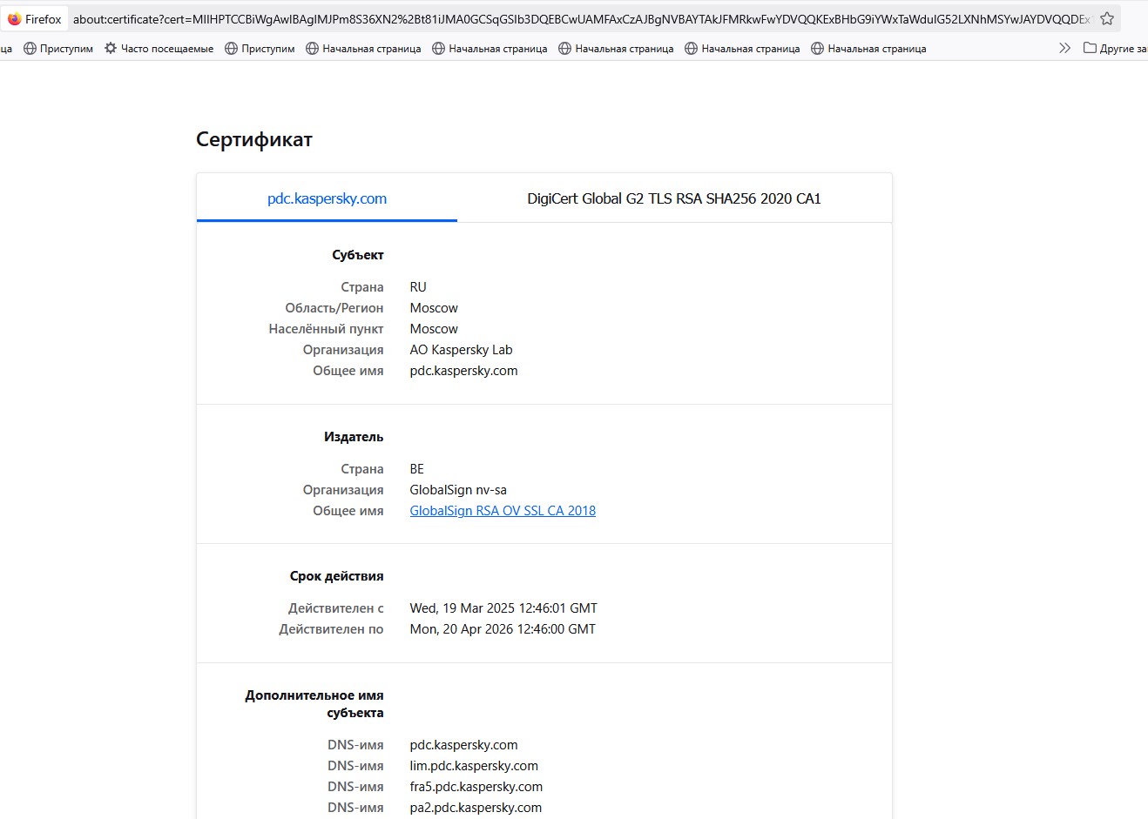Open the last "Начальная страница" bookmark
Screen dimensions: 1148x819
[868, 49]
